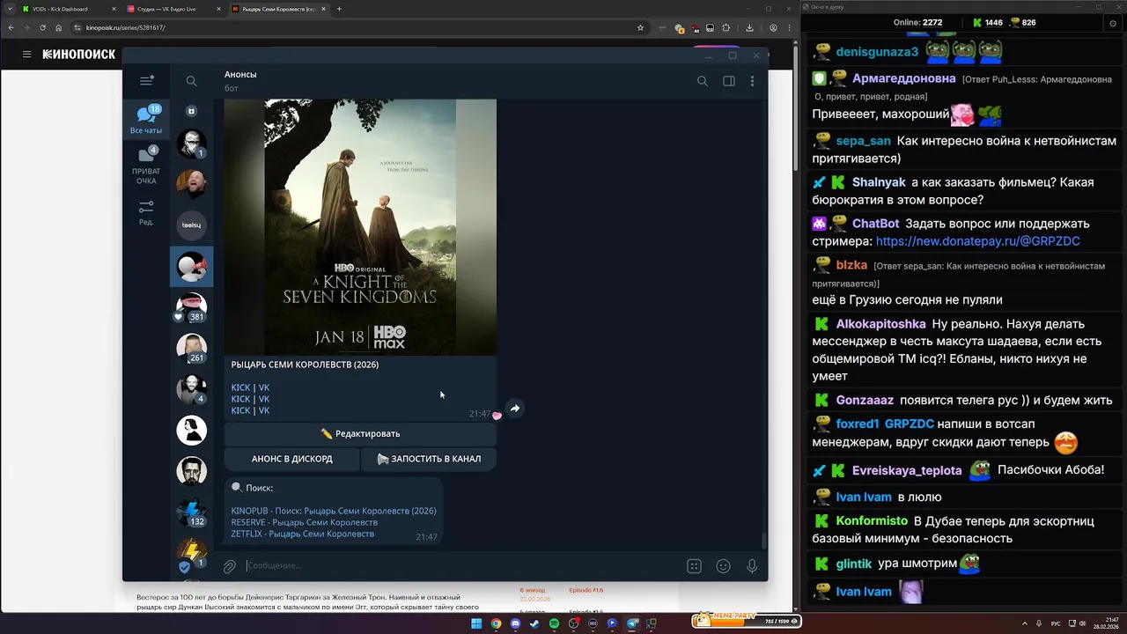Bookmark this page with star icon
Viewport: 1127px width, 634px height.
[x=640, y=27]
